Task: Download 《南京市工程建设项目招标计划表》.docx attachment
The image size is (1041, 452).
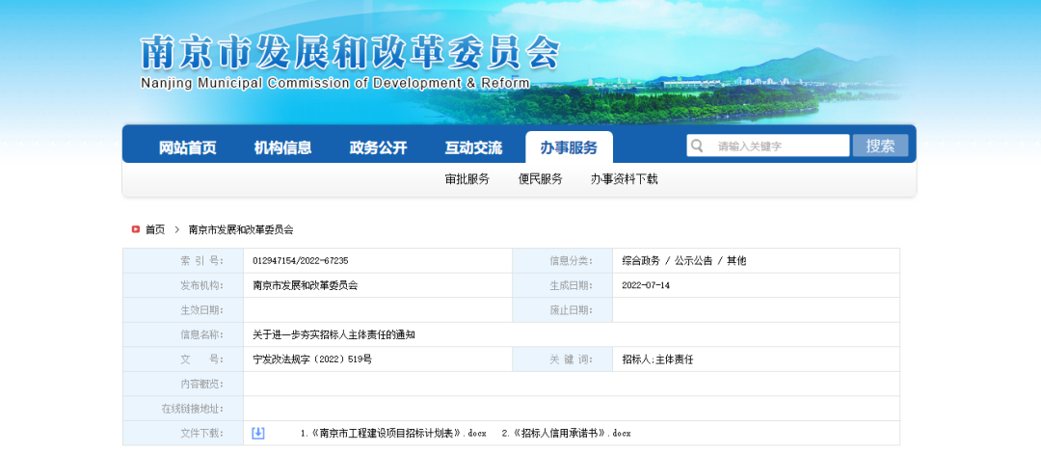Action: (x=393, y=434)
